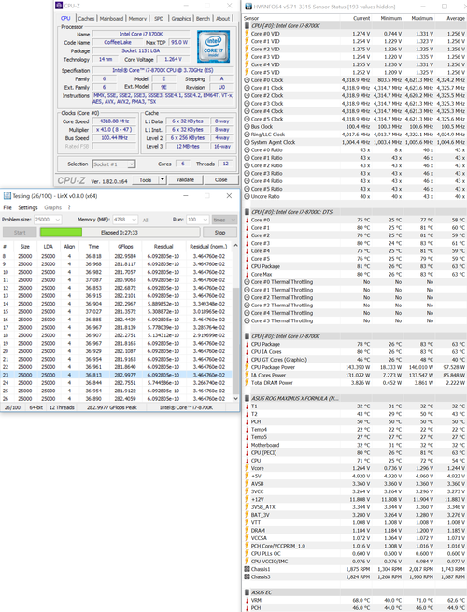Click the Validate button in CPU-Z
This screenshot has width=467, height=612.
[x=185, y=180]
